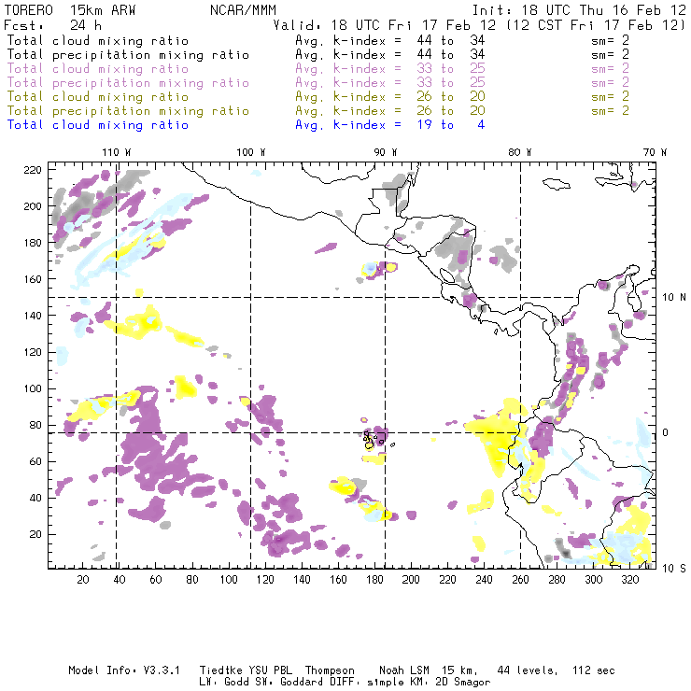This screenshot has height=691, width=691.
Task: Click the '120' tick label on the horizontal axis
Action: click(265, 580)
